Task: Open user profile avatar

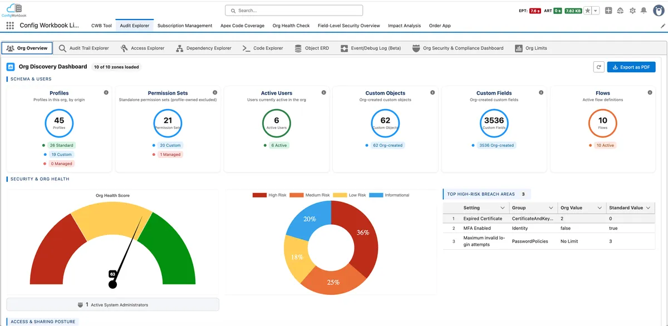Action: [x=658, y=11]
